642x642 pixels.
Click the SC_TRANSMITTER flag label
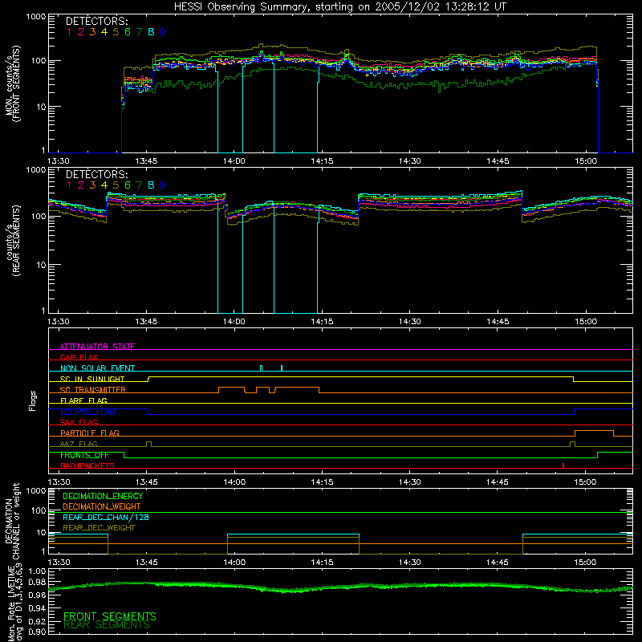pos(93,390)
